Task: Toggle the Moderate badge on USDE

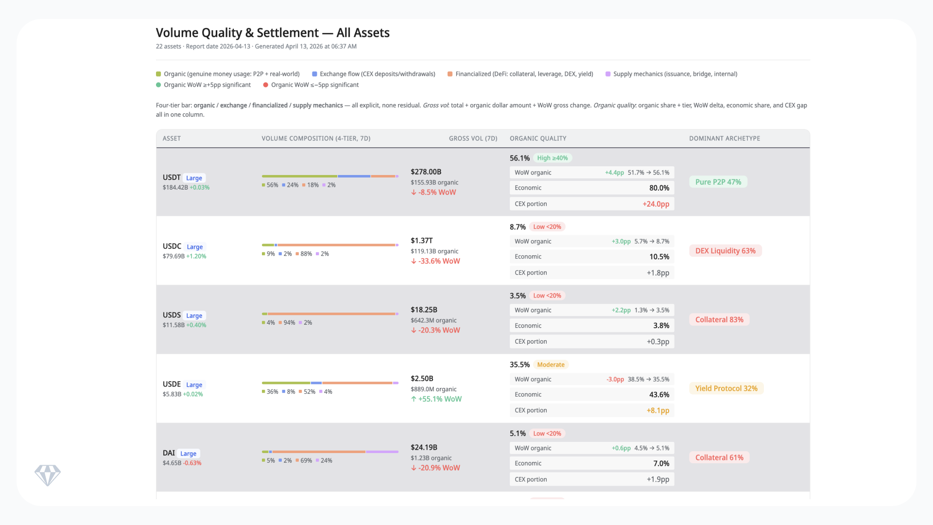Action: [x=551, y=364]
